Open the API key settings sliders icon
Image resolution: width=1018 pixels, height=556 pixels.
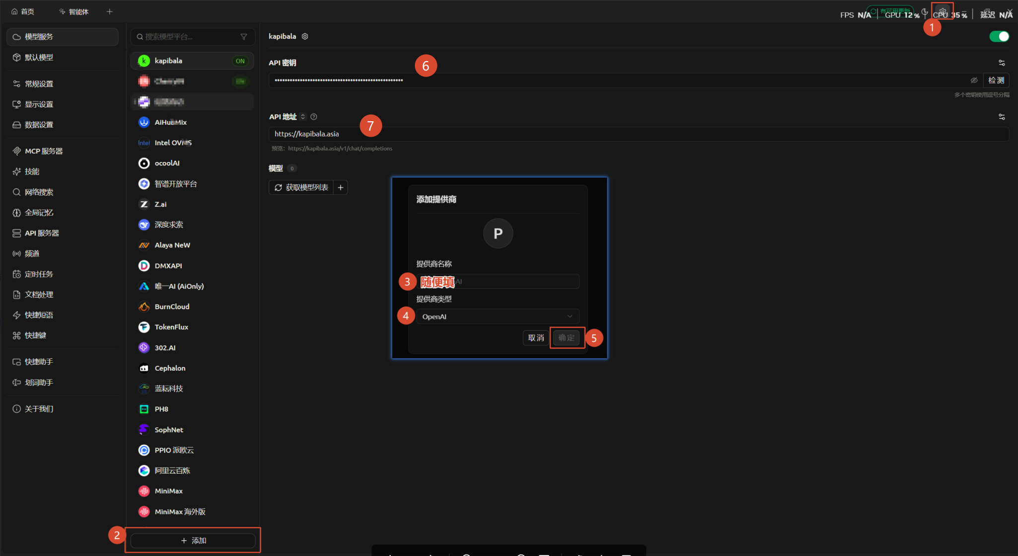pyautogui.click(x=1002, y=63)
